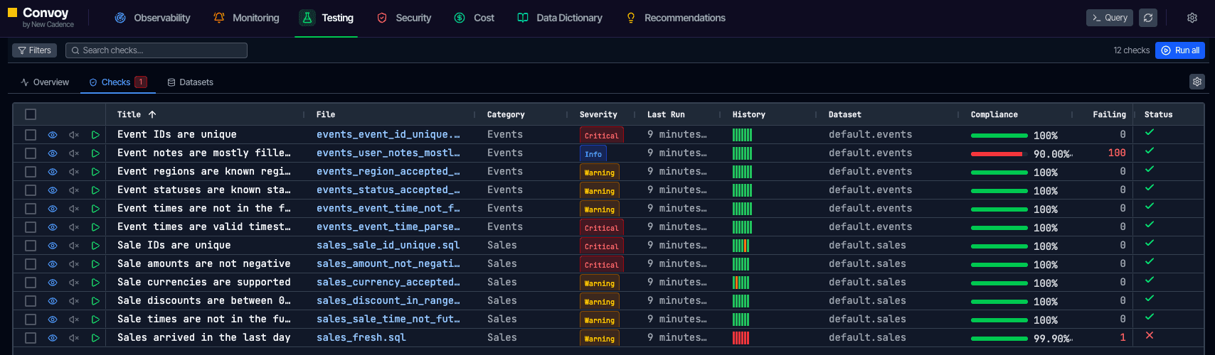1215x355 pixels.
Task: Open the Data Dictionary section
Action: (560, 18)
